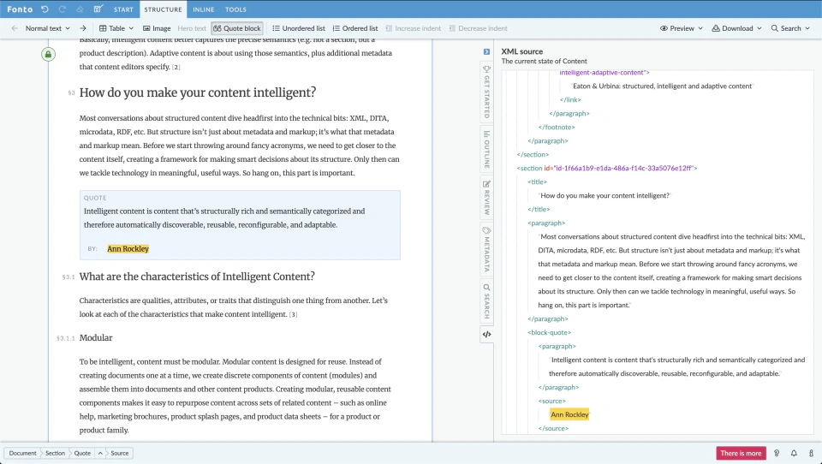Open the Normal text style dropdown
The width and height of the screenshot is (822, 464).
pos(48,28)
